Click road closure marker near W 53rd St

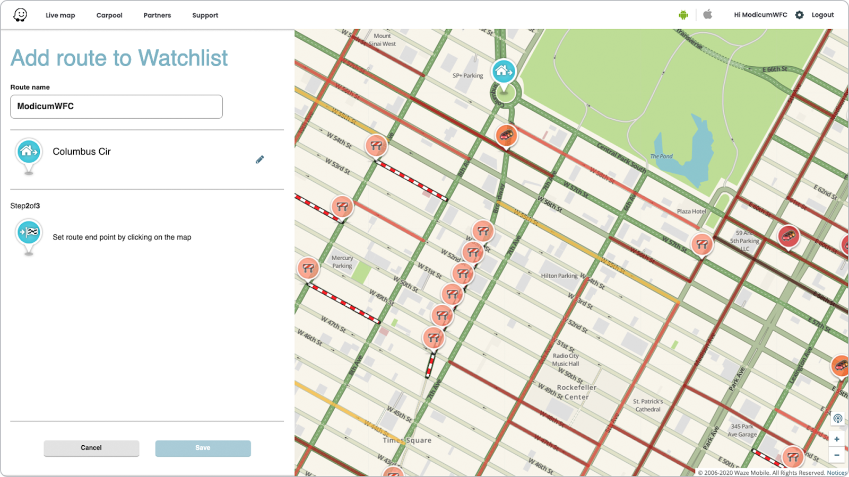[x=342, y=207]
